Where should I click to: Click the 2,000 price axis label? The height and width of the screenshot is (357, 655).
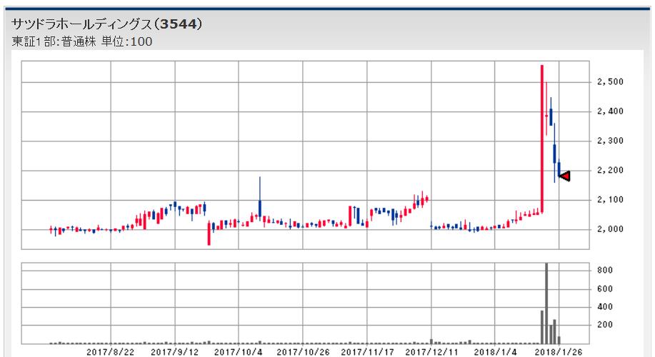point(610,229)
